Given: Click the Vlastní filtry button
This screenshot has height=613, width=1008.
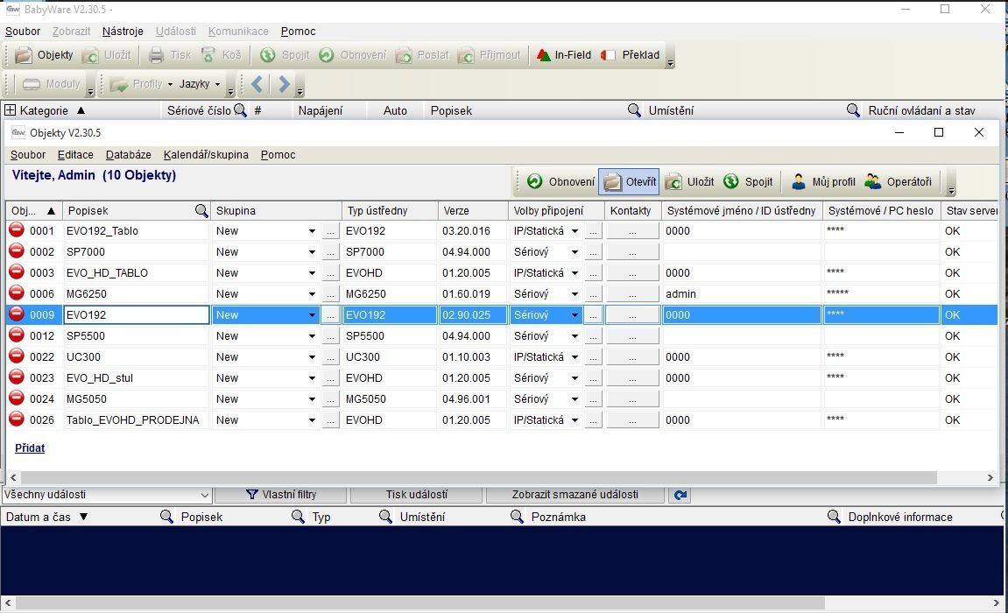Looking at the screenshot, I should coord(280,495).
